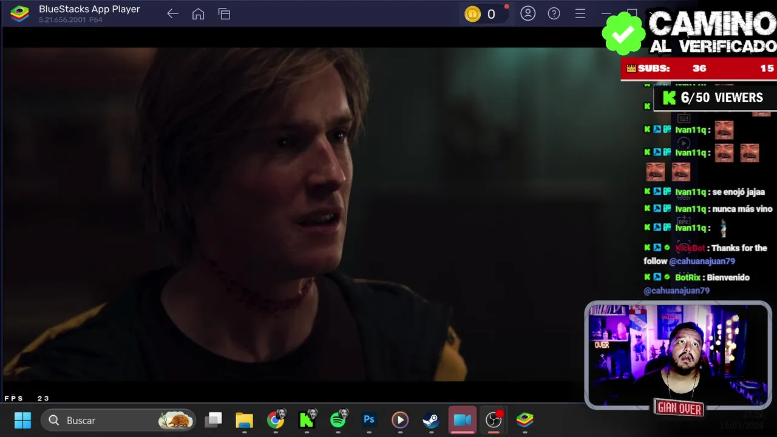Open File Explorer from taskbar

point(245,419)
